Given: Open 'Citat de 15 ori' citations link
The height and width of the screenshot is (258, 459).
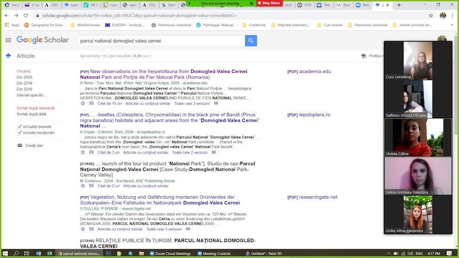Looking at the screenshot, I should 109,104.
